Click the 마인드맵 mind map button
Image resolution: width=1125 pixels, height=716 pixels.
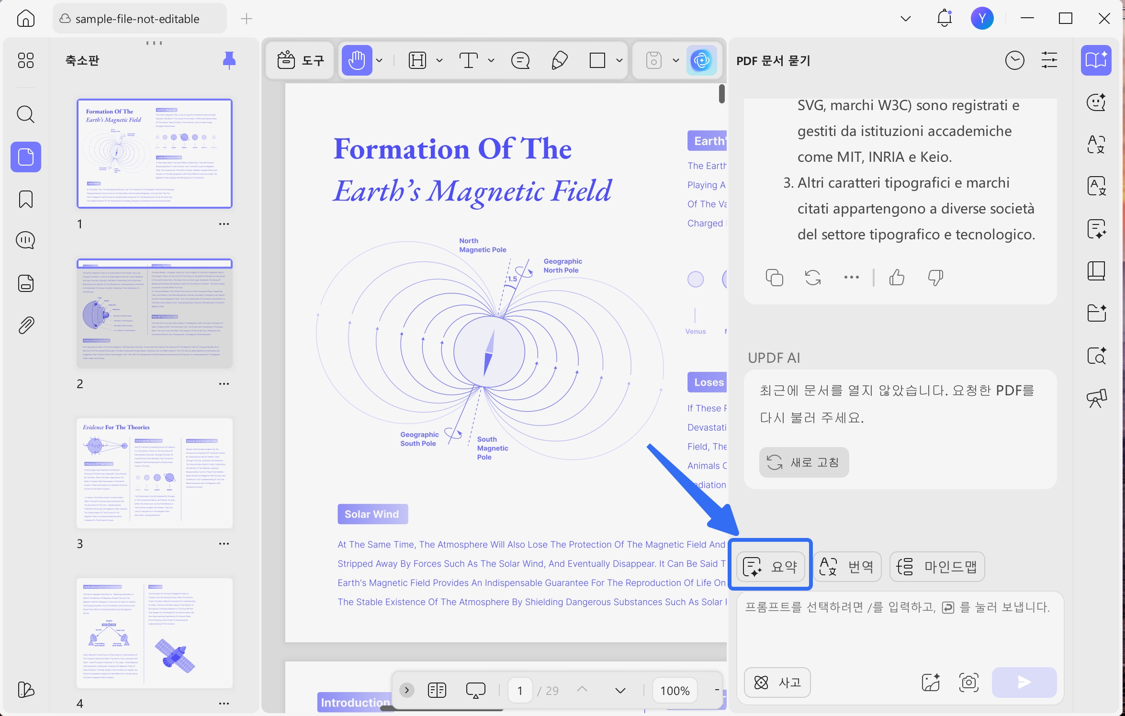click(x=937, y=567)
